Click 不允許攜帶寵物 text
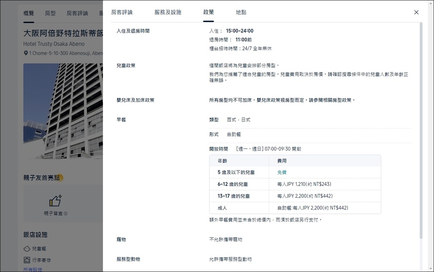Screen dimensions: 434x272 click(225, 240)
